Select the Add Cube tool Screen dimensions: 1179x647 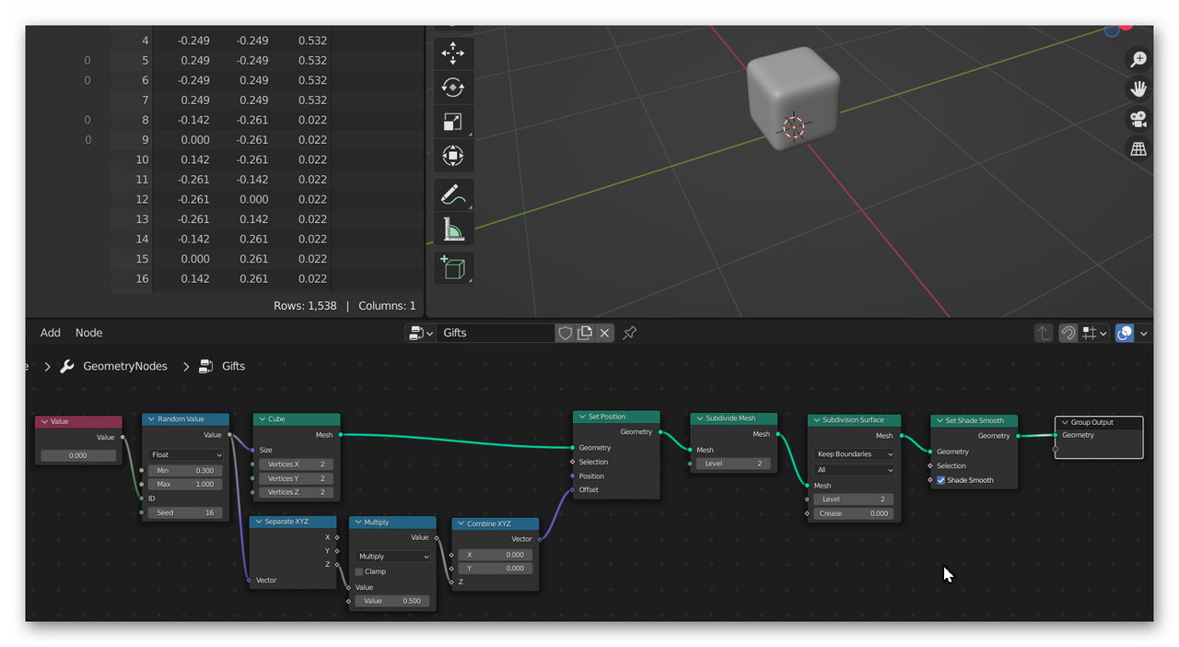pos(453,268)
